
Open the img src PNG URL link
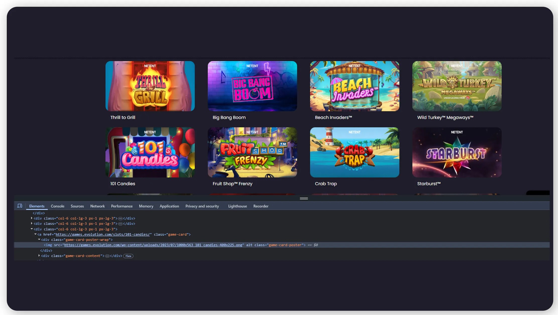click(x=153, y=245)
